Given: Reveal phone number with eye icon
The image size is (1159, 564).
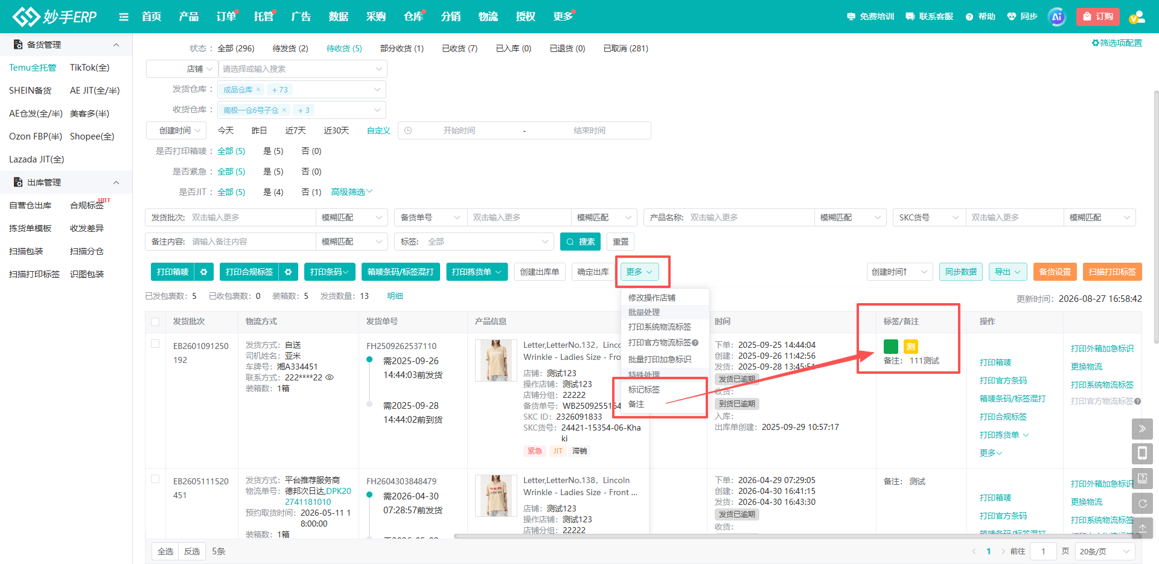Looking at the screenshot, I should 330,377.
